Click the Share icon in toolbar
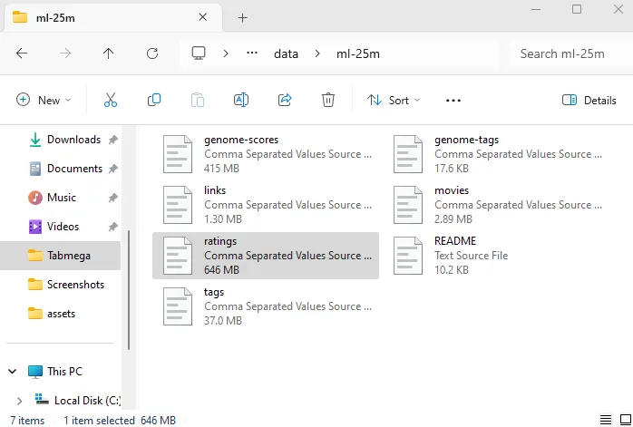 coord(285,100)
